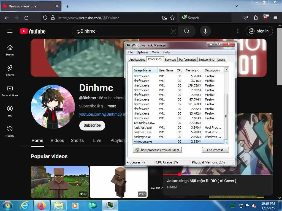Image resolution: width=282 pixels, height=211 pixels.
Task: Sort processes by Image Name column
Action: (145, 70)
